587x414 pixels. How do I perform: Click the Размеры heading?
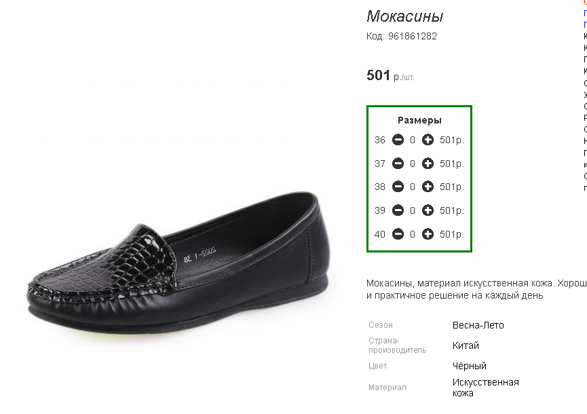pos(419,120)
